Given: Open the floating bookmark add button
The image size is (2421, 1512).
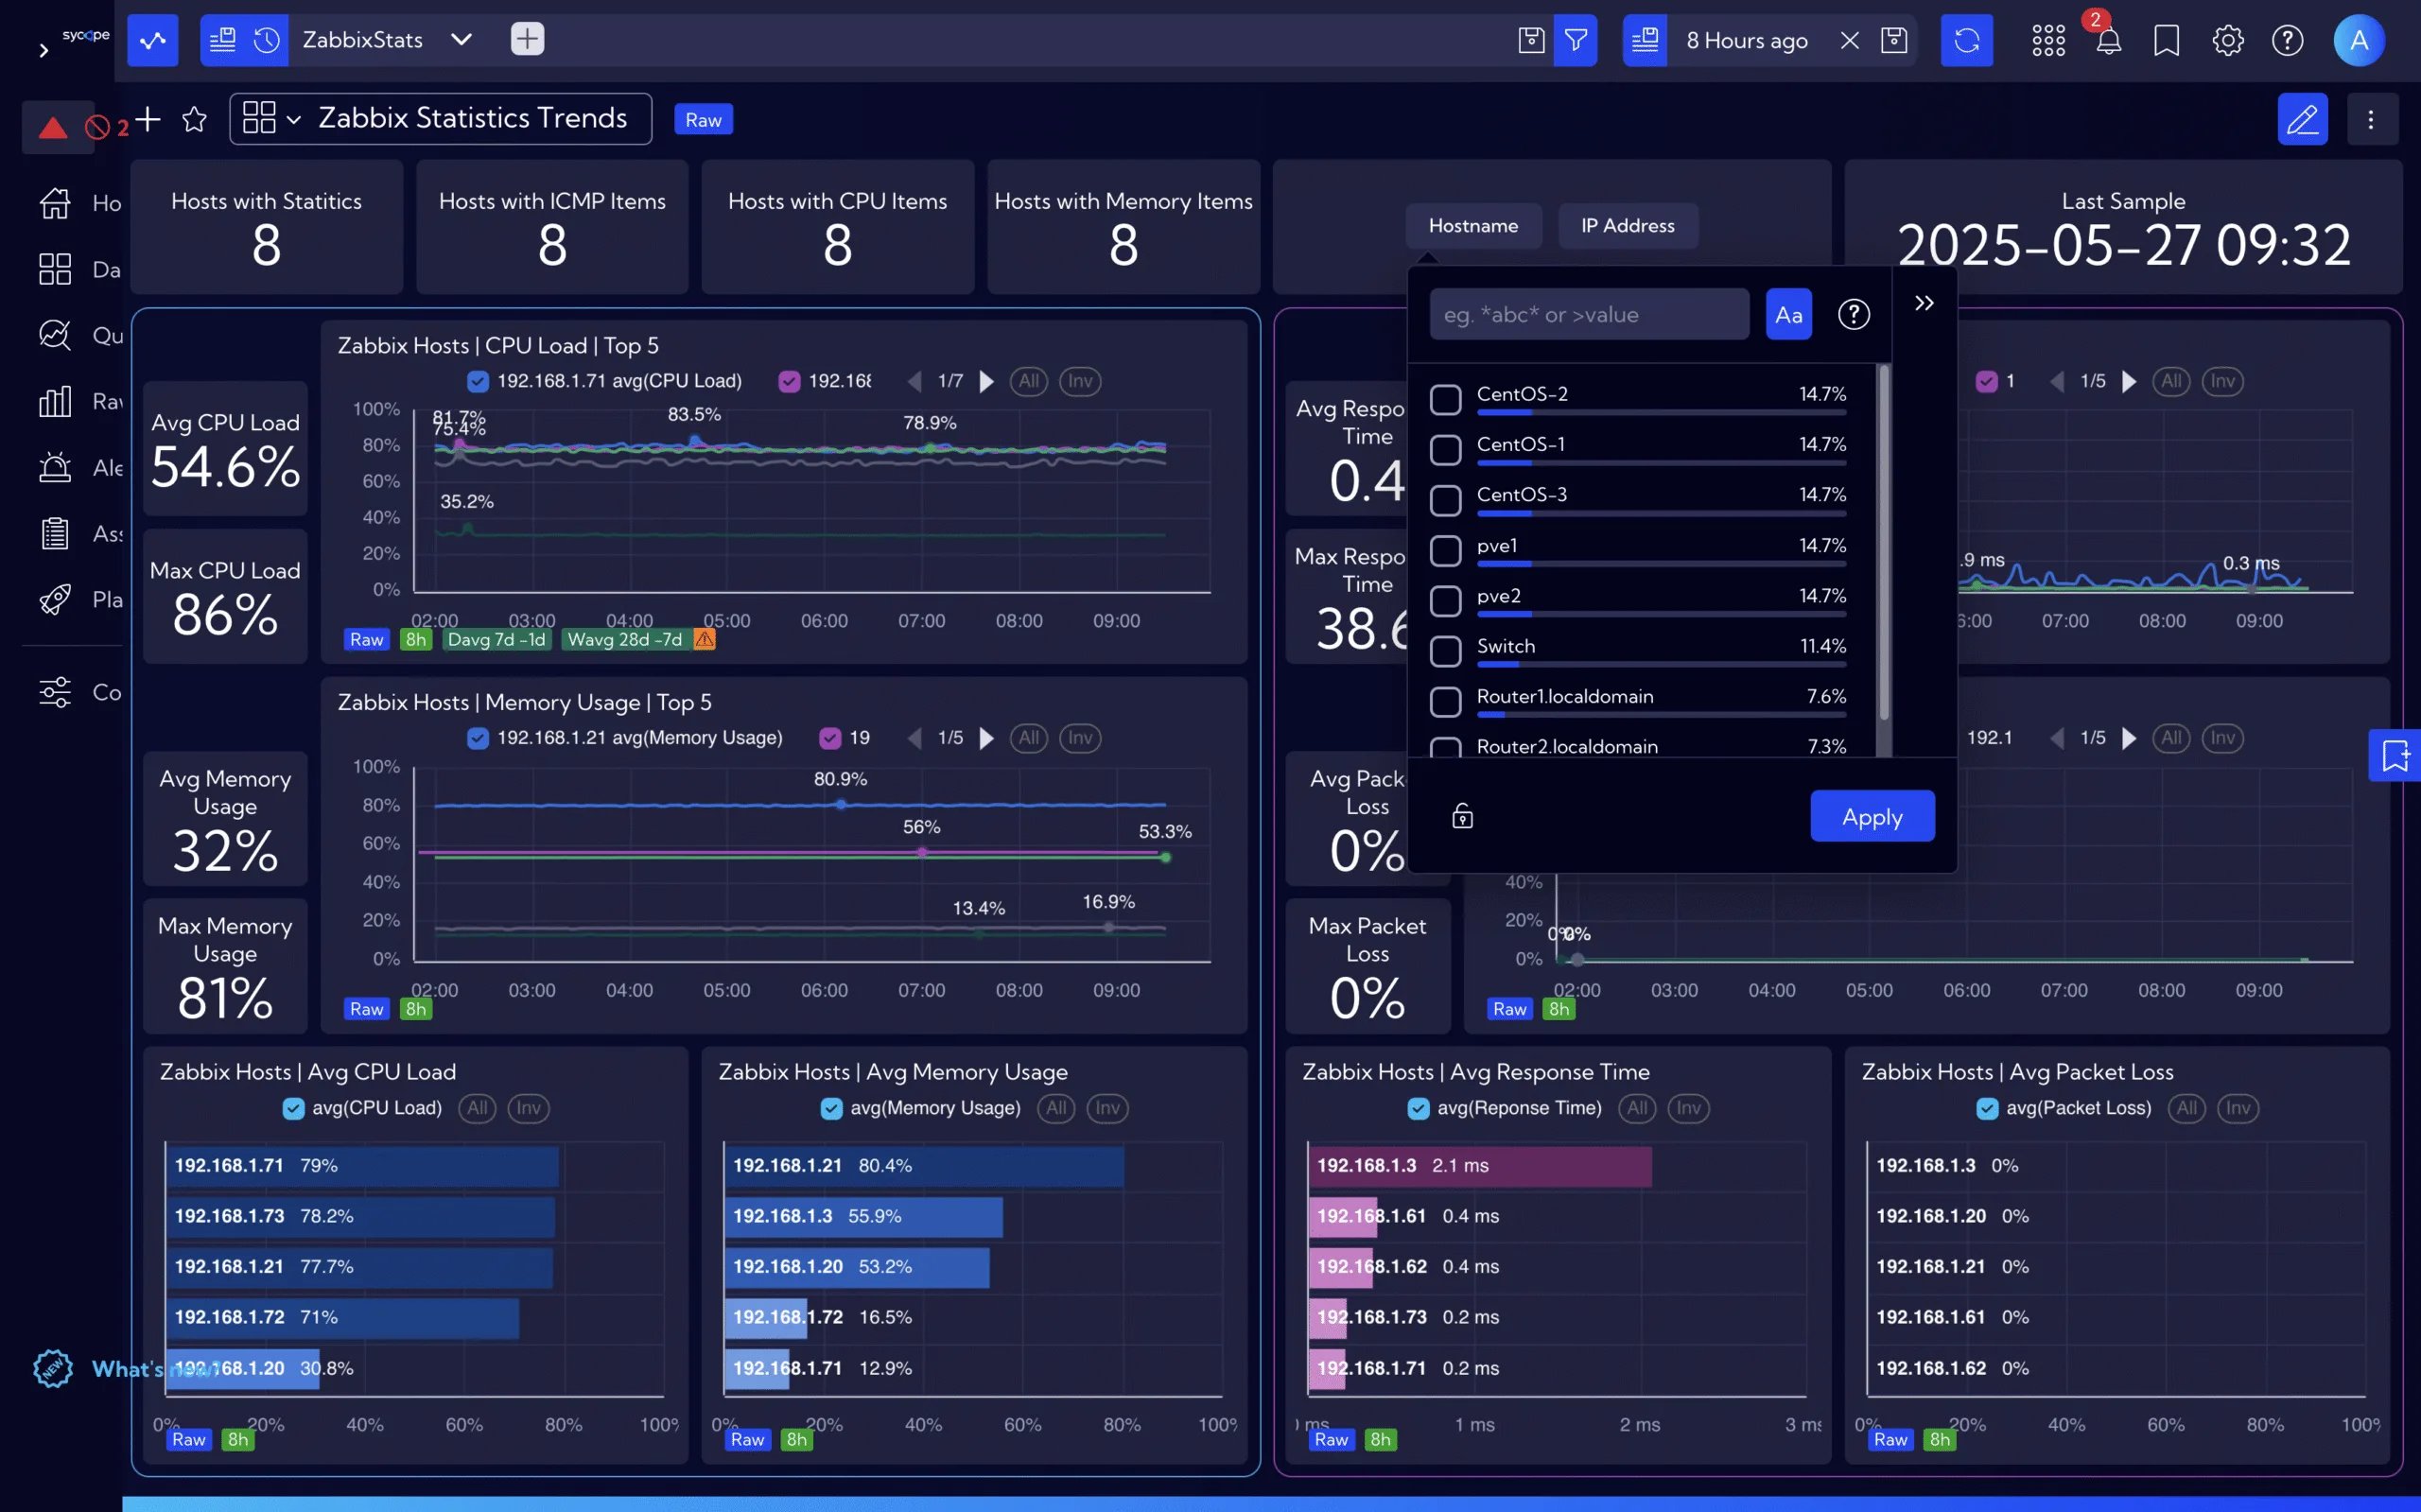Looking at the screenshot, I should coord(2395,755).
